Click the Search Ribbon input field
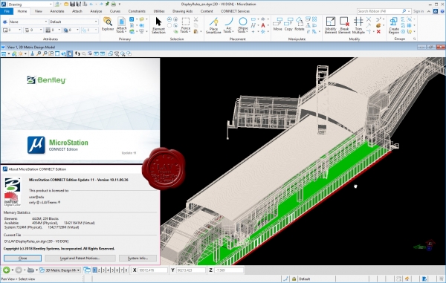Viewport: 446px width, 283px height. click(380, 11)
